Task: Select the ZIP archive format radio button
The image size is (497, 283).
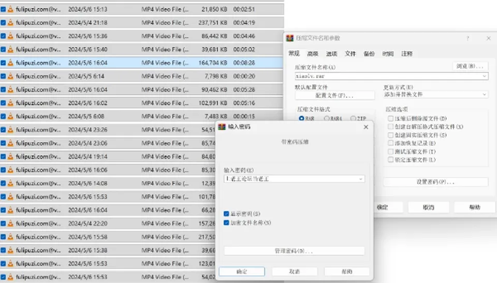Action: click(x=353, y=118)
